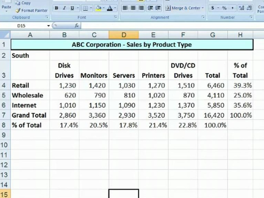Click cell with value 790

94,95
